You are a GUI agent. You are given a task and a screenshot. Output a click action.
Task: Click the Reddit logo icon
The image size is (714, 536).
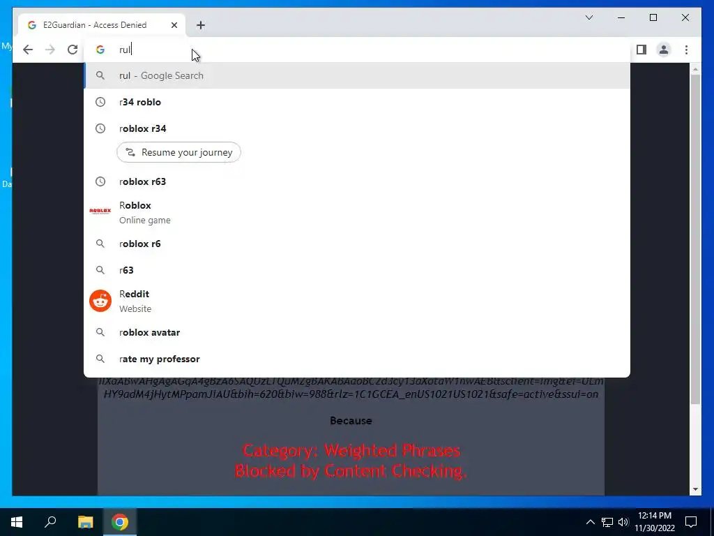tap(100, 301)
